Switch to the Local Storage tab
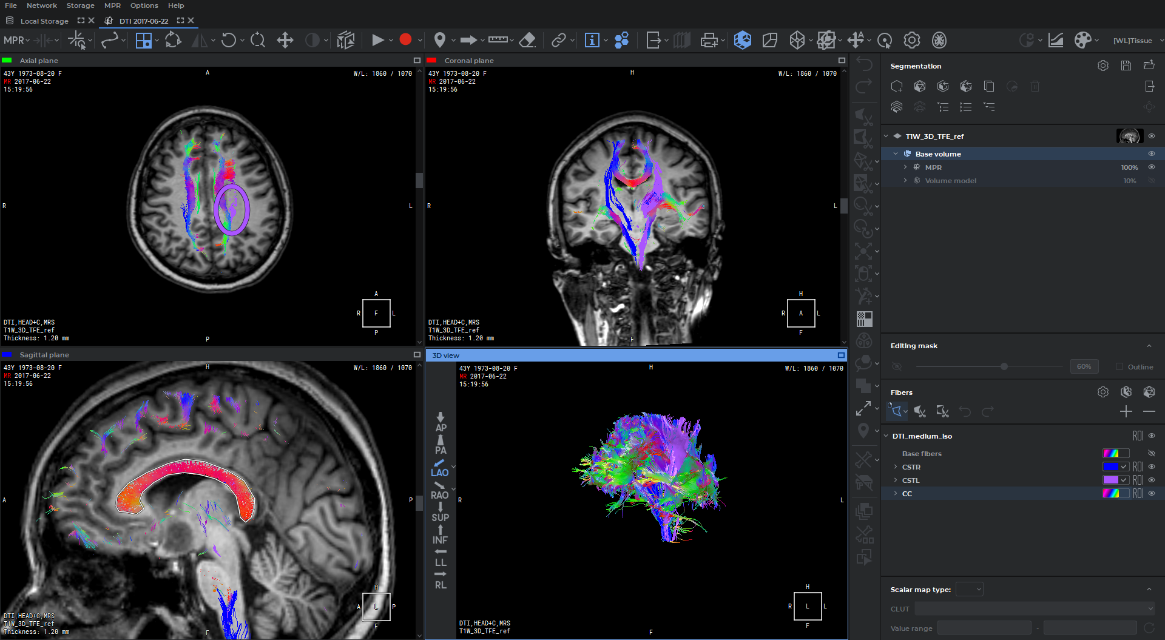Viewport: 1165px width, 640px height. coord(44,21)
